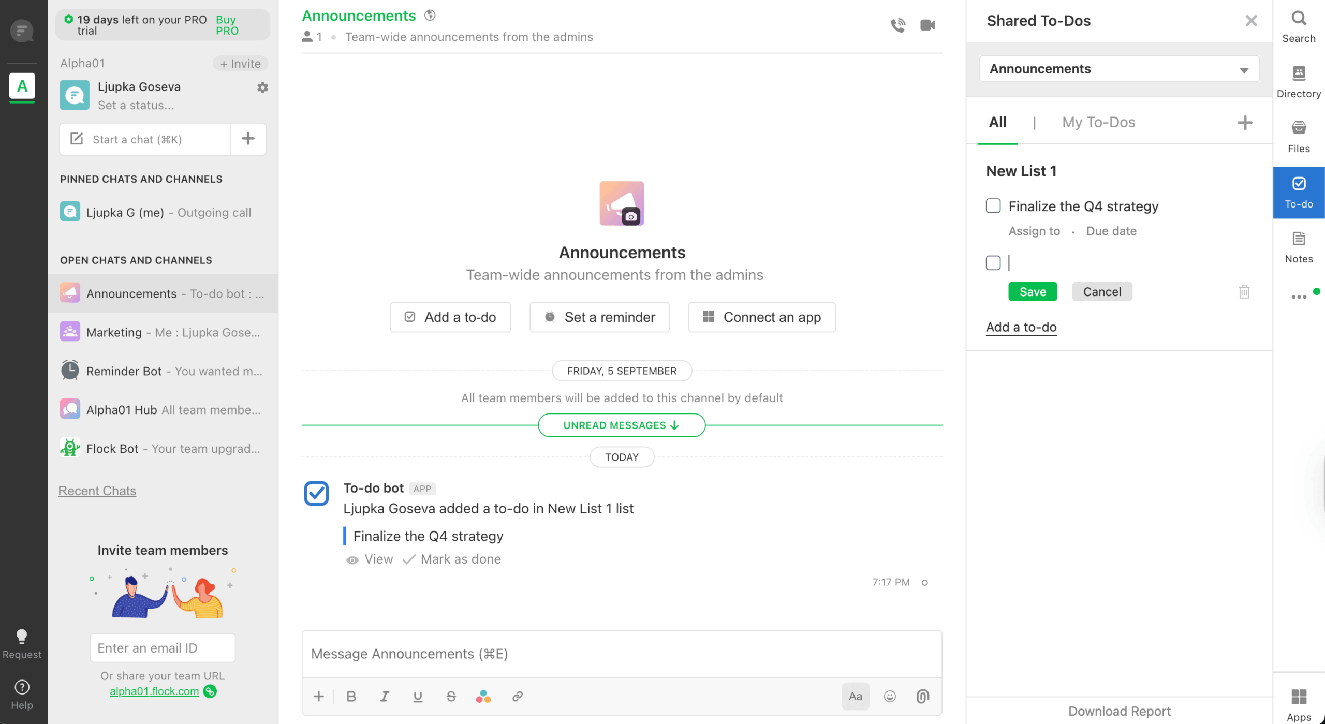
Task: Close the Shared To-Dos panel
Action: [x=1251, y=21]
